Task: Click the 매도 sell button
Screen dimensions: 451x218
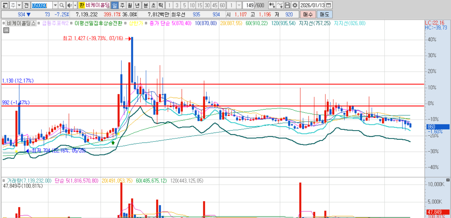Action: [325, 14]
